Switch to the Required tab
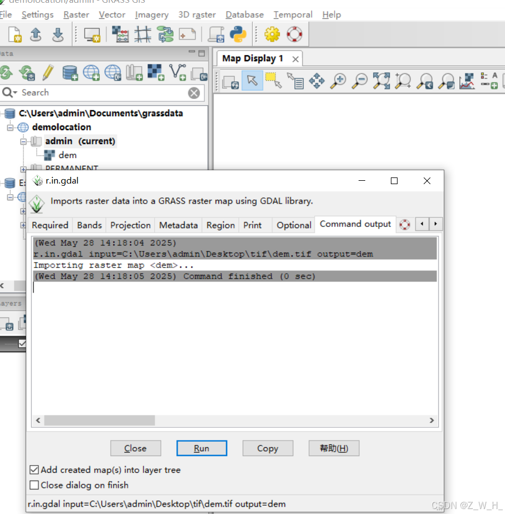The height and width of the screenshot is (514, 505). [x=50, y=225]
